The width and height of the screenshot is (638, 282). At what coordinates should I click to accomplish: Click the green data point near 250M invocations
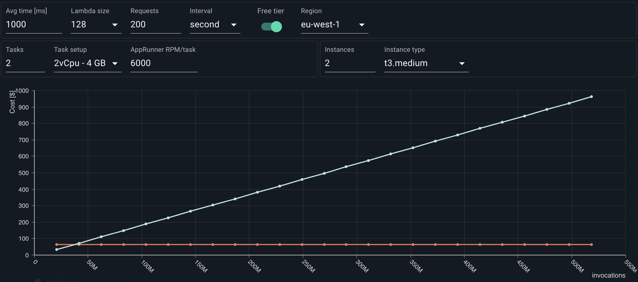point(302,179)
